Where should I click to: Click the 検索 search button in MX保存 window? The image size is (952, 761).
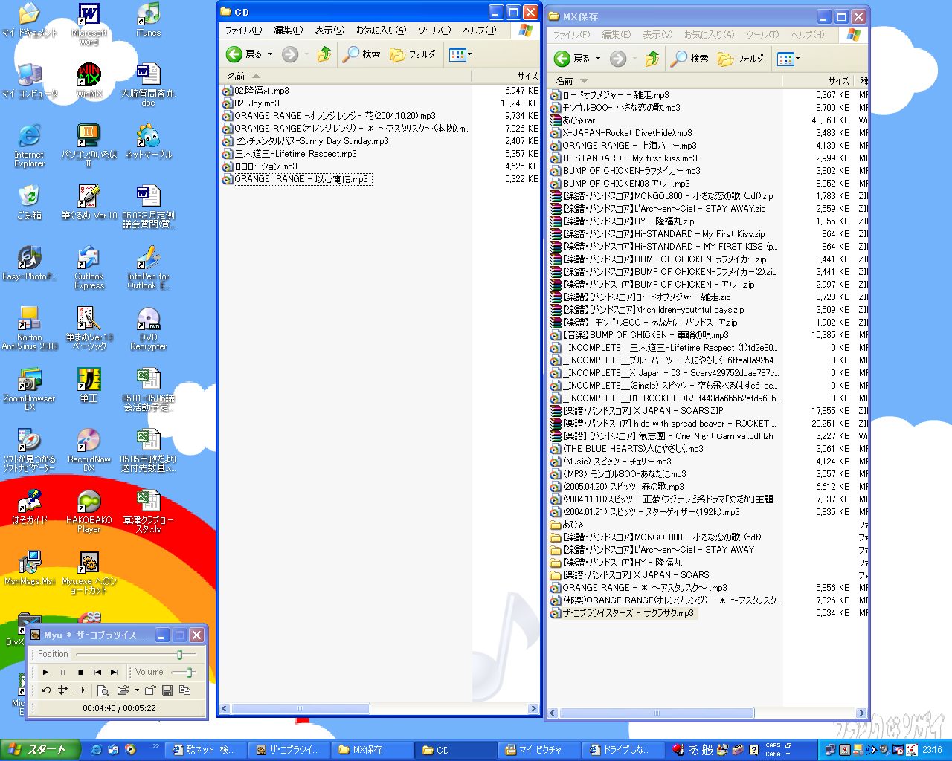pyautogui.click(x=690, y=59)
